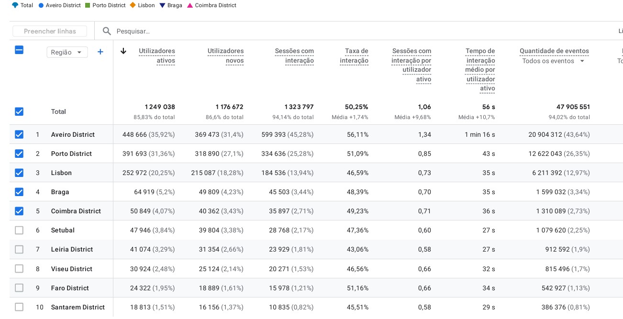Click the Sessões com interação header
Image resolution: width=623 pixels, height=319 pixels.
coord(294,55)
